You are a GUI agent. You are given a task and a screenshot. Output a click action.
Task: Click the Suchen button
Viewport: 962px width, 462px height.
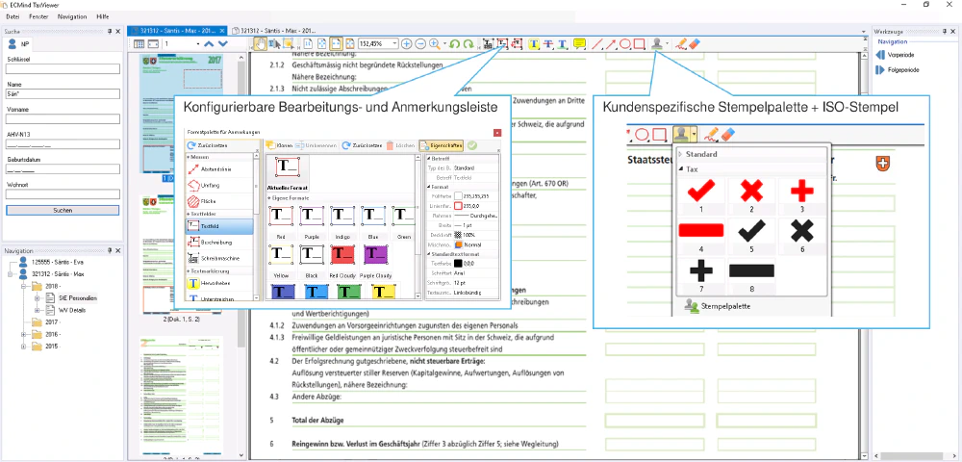pos(63,210)
